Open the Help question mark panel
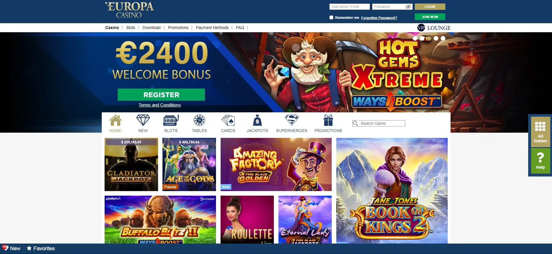 tap(540, 161)
